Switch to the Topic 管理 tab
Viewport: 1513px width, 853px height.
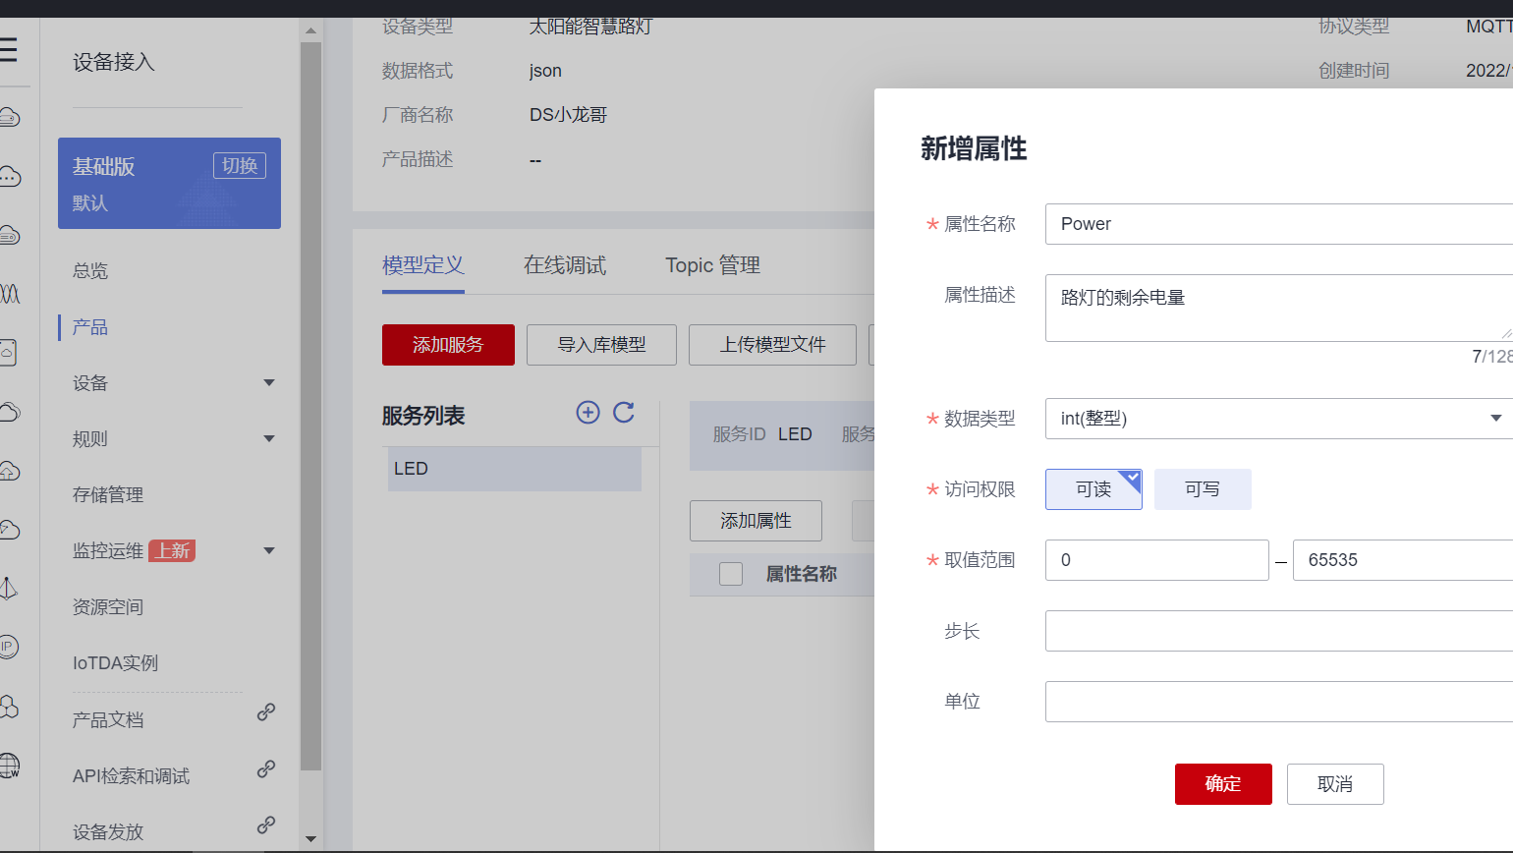click(712, 265)
